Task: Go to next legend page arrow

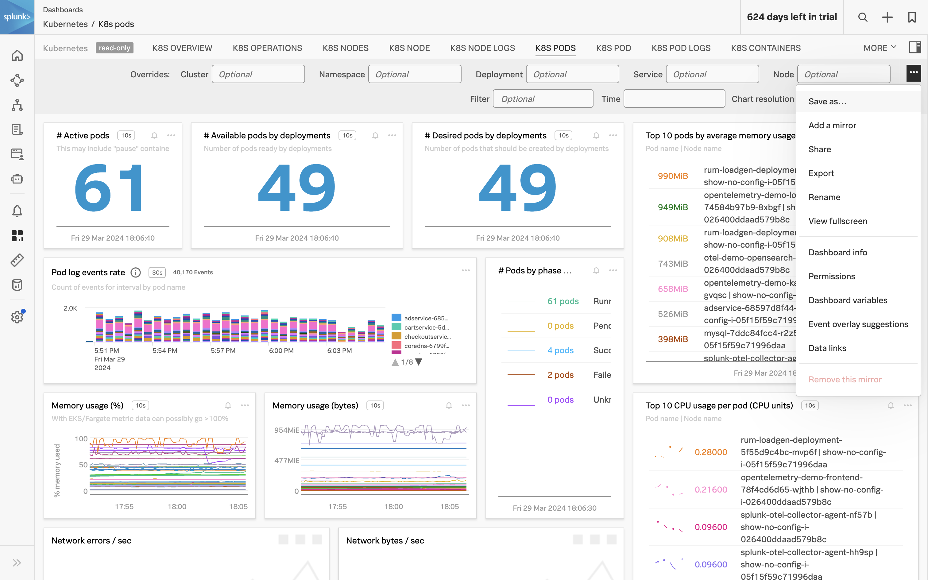Action: tap(419, 362)
